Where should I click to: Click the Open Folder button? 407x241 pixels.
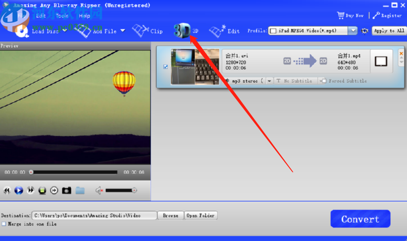[x=201, y=215]
